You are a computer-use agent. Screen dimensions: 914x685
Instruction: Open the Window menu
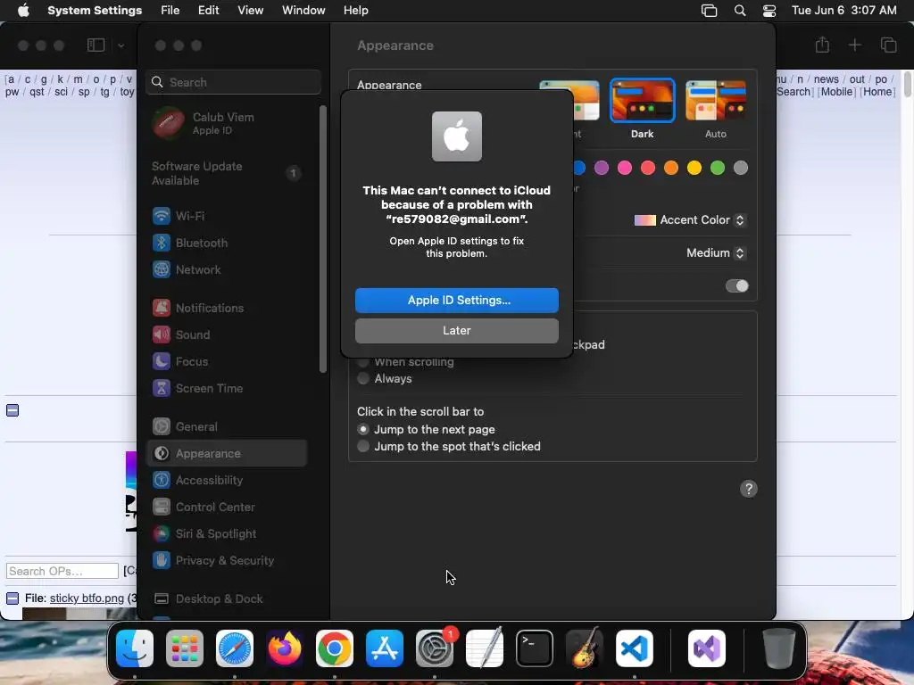point(303,11)
